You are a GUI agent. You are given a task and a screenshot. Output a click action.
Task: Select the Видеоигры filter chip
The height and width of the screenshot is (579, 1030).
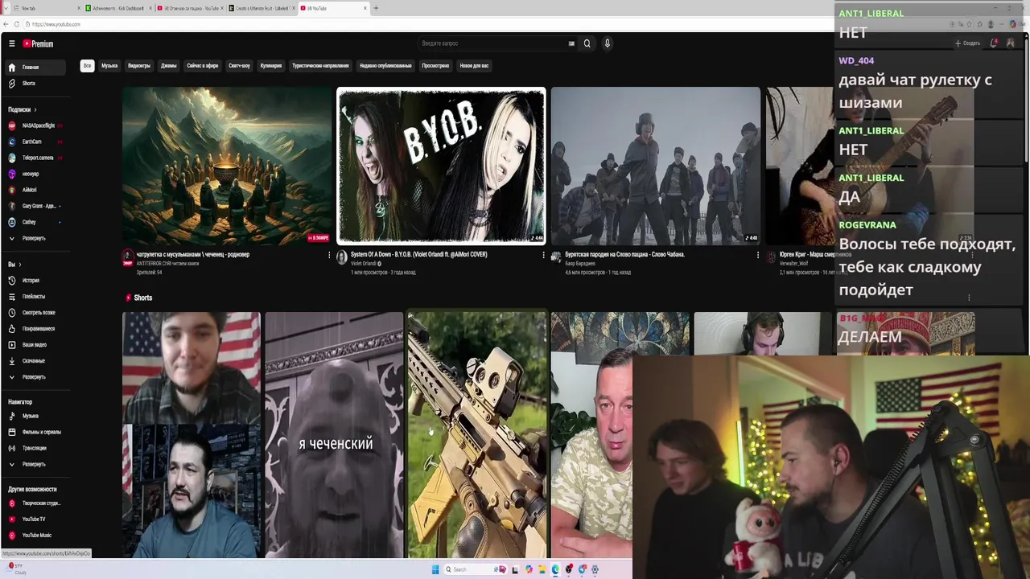(x=139, y=66)
